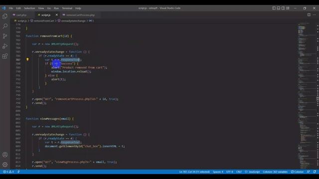Open the Selection menu
This screenshot has height=179, width=319.
29,8
